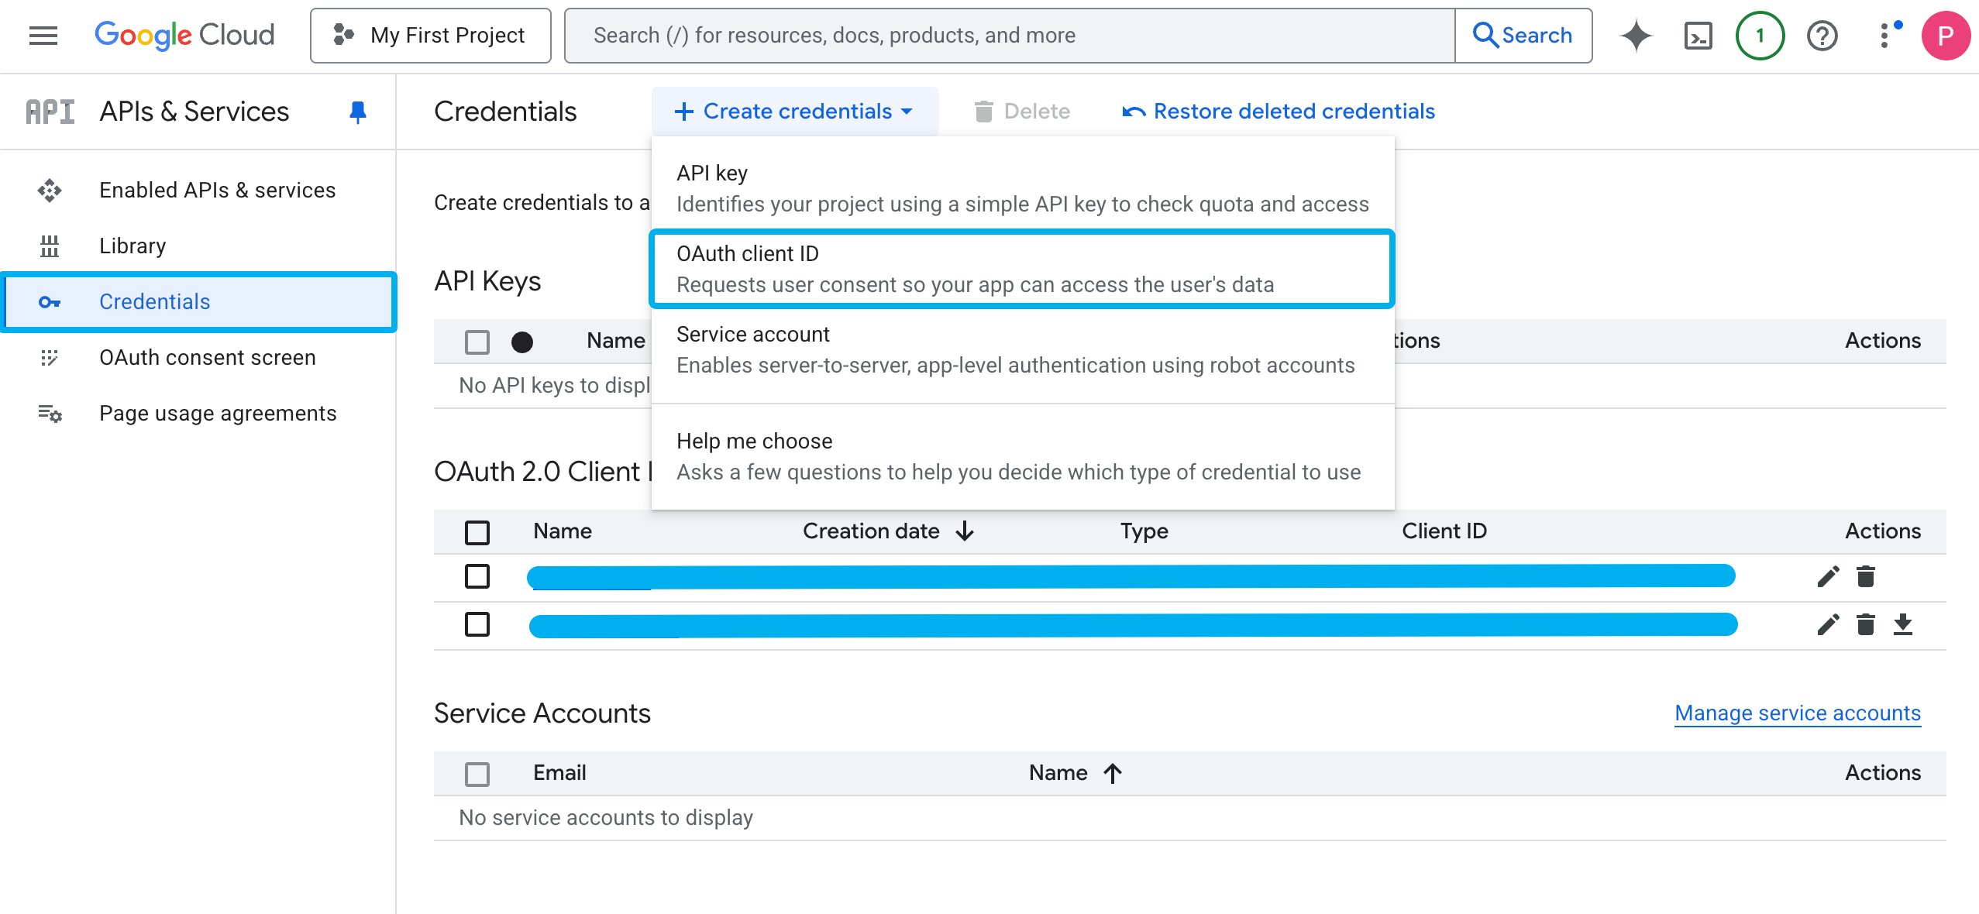Pin APIs & Services to navigation
Viewport: 1979px width, 914px height.
coord(357,112)
